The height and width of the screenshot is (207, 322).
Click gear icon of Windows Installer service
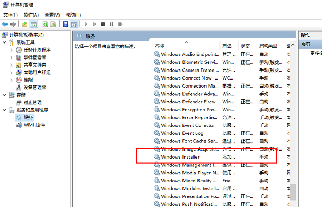coord(157,156)
